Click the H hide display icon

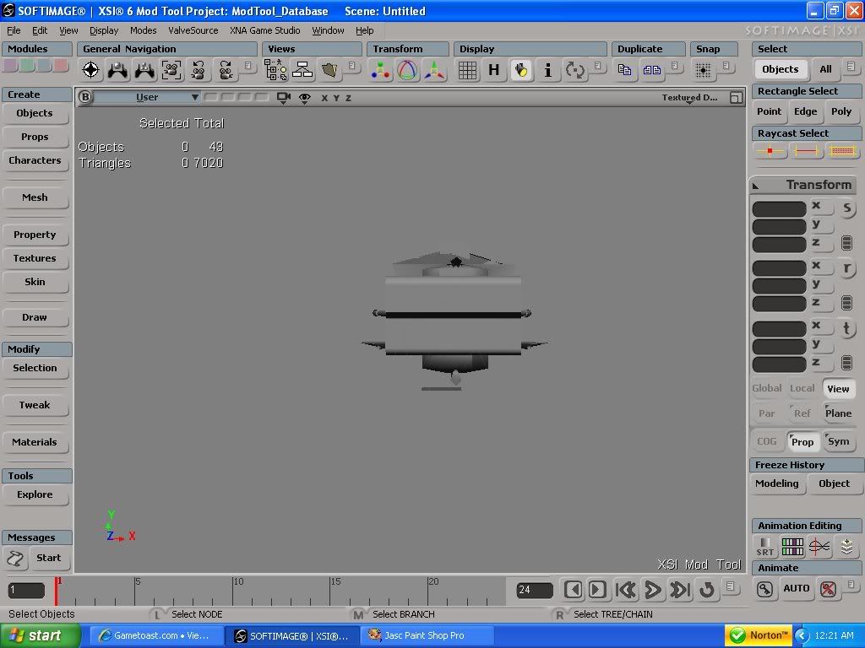tap(493, 70)
